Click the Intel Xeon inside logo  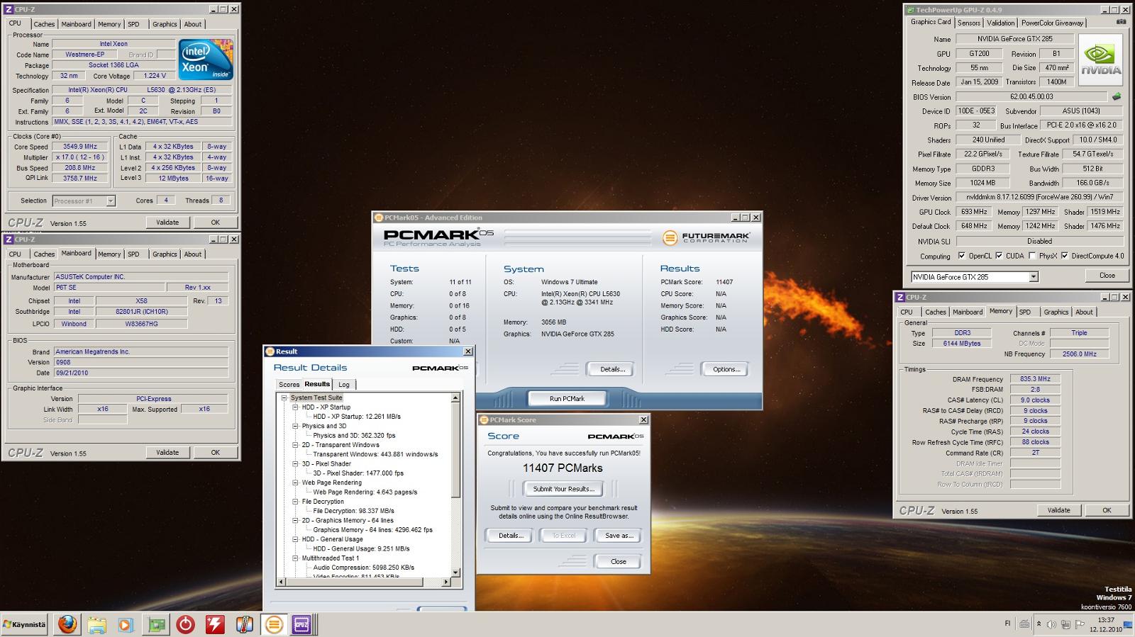click(206, 60)
